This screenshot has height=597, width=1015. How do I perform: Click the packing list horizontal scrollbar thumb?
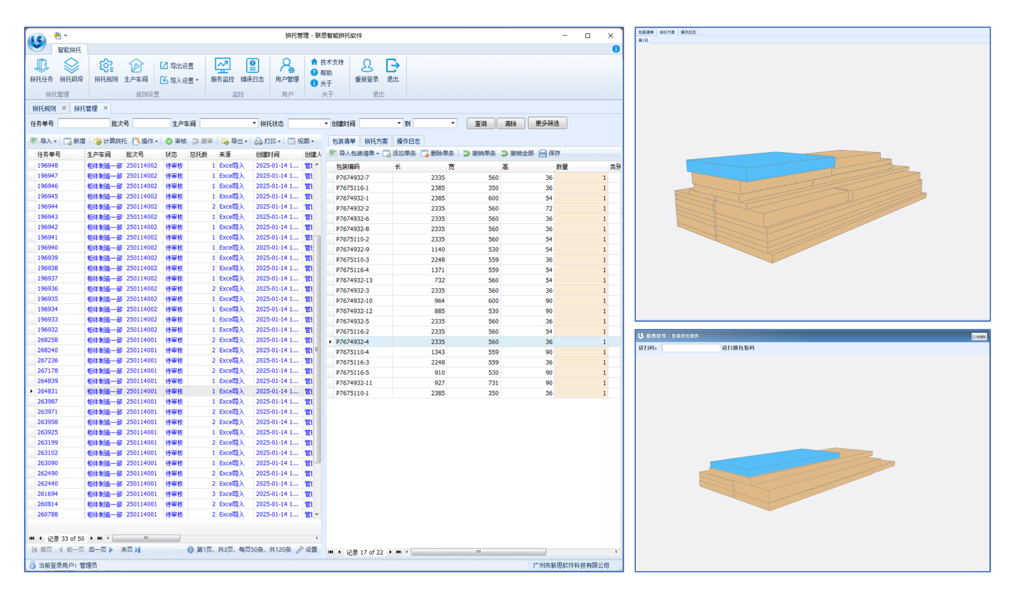[x=478, y=552]
